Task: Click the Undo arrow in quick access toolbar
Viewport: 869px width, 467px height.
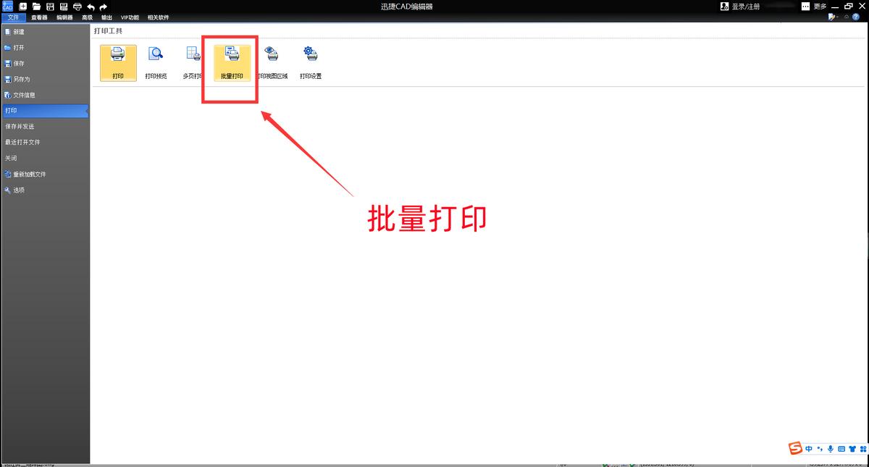Action: tap(91, 6)
